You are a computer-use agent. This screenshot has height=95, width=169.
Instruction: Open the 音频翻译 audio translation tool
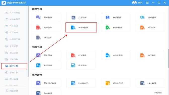click(x=116, y=17)
